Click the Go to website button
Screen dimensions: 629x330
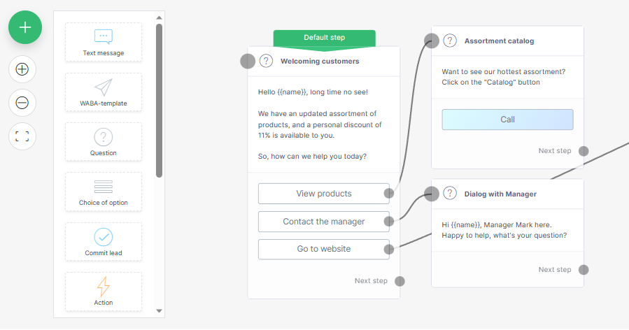click(x=324, y=249)
